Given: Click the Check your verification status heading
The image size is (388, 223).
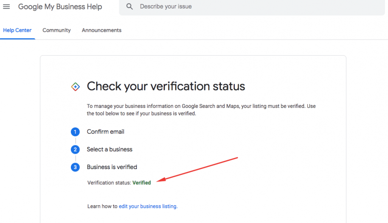Looking at the screenshot, I should [x=166, y=86].
